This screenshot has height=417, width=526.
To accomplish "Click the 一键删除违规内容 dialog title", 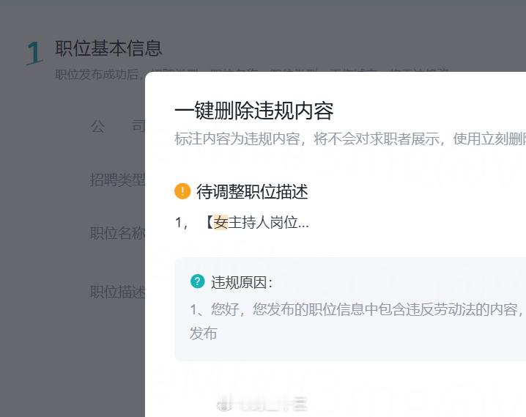I will 253,111.
